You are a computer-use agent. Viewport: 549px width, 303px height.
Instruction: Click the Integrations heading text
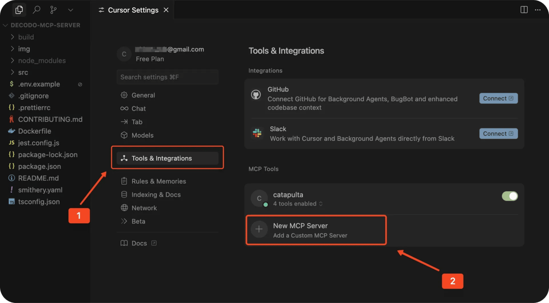pos(265,70)
